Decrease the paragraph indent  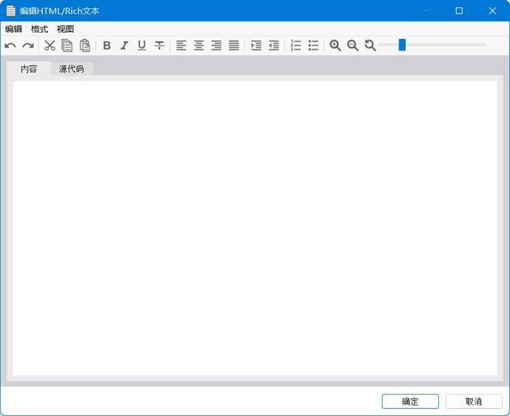(x=274, y=45)
